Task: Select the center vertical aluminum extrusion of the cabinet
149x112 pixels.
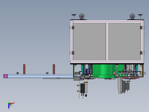Action: pyautogui.click(x=107, y=42)
